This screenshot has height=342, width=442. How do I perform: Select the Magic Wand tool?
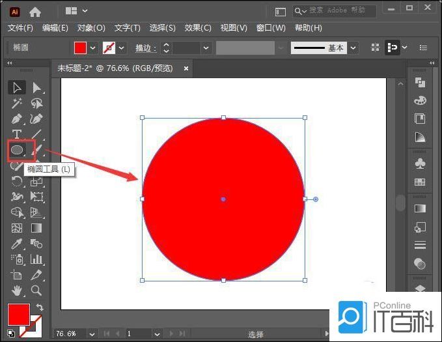[17, 104]
